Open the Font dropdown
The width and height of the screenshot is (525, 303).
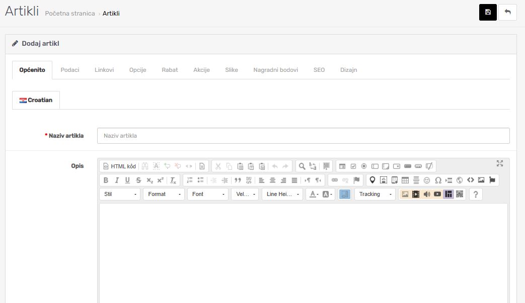(208, 194)
